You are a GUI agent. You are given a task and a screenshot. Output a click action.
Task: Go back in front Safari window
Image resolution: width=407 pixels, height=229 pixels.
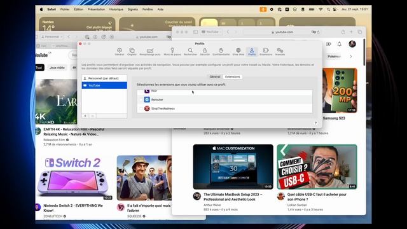click(228, 32)
